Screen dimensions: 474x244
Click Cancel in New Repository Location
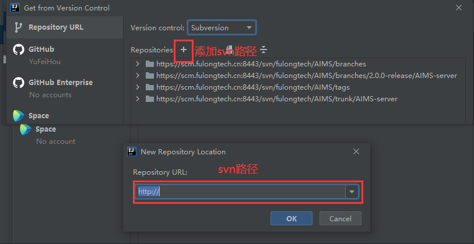point(340,218)
